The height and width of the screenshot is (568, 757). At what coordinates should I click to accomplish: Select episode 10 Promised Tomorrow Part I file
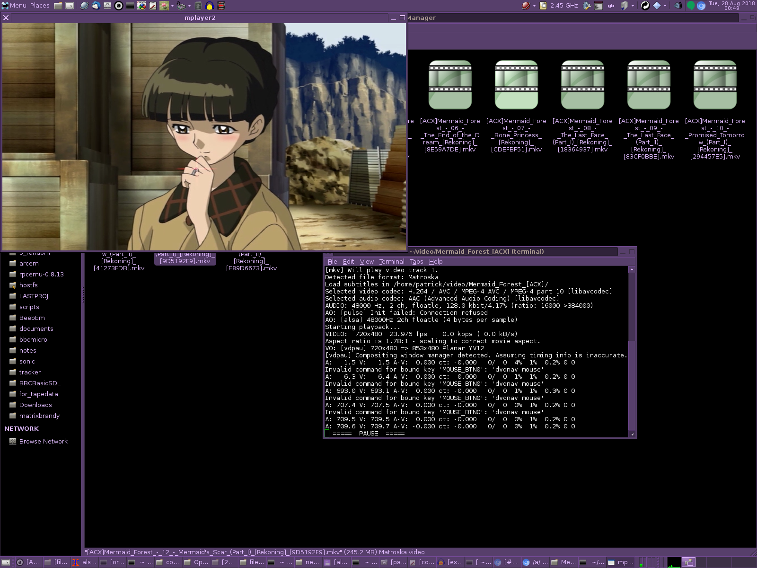pos(715,110)
